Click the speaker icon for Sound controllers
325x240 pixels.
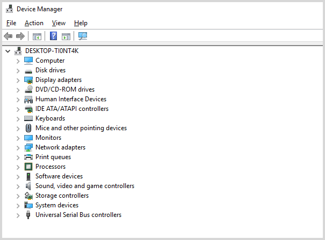click(28, 186)
